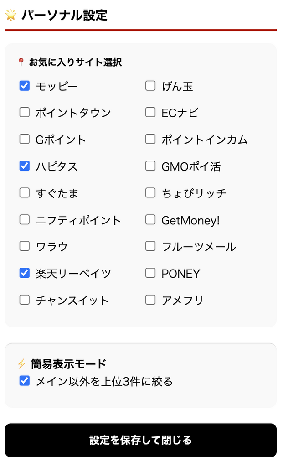Check the ポイントタウン site option
Viewport: 283px width, 467px height.
tap(25, 113)
